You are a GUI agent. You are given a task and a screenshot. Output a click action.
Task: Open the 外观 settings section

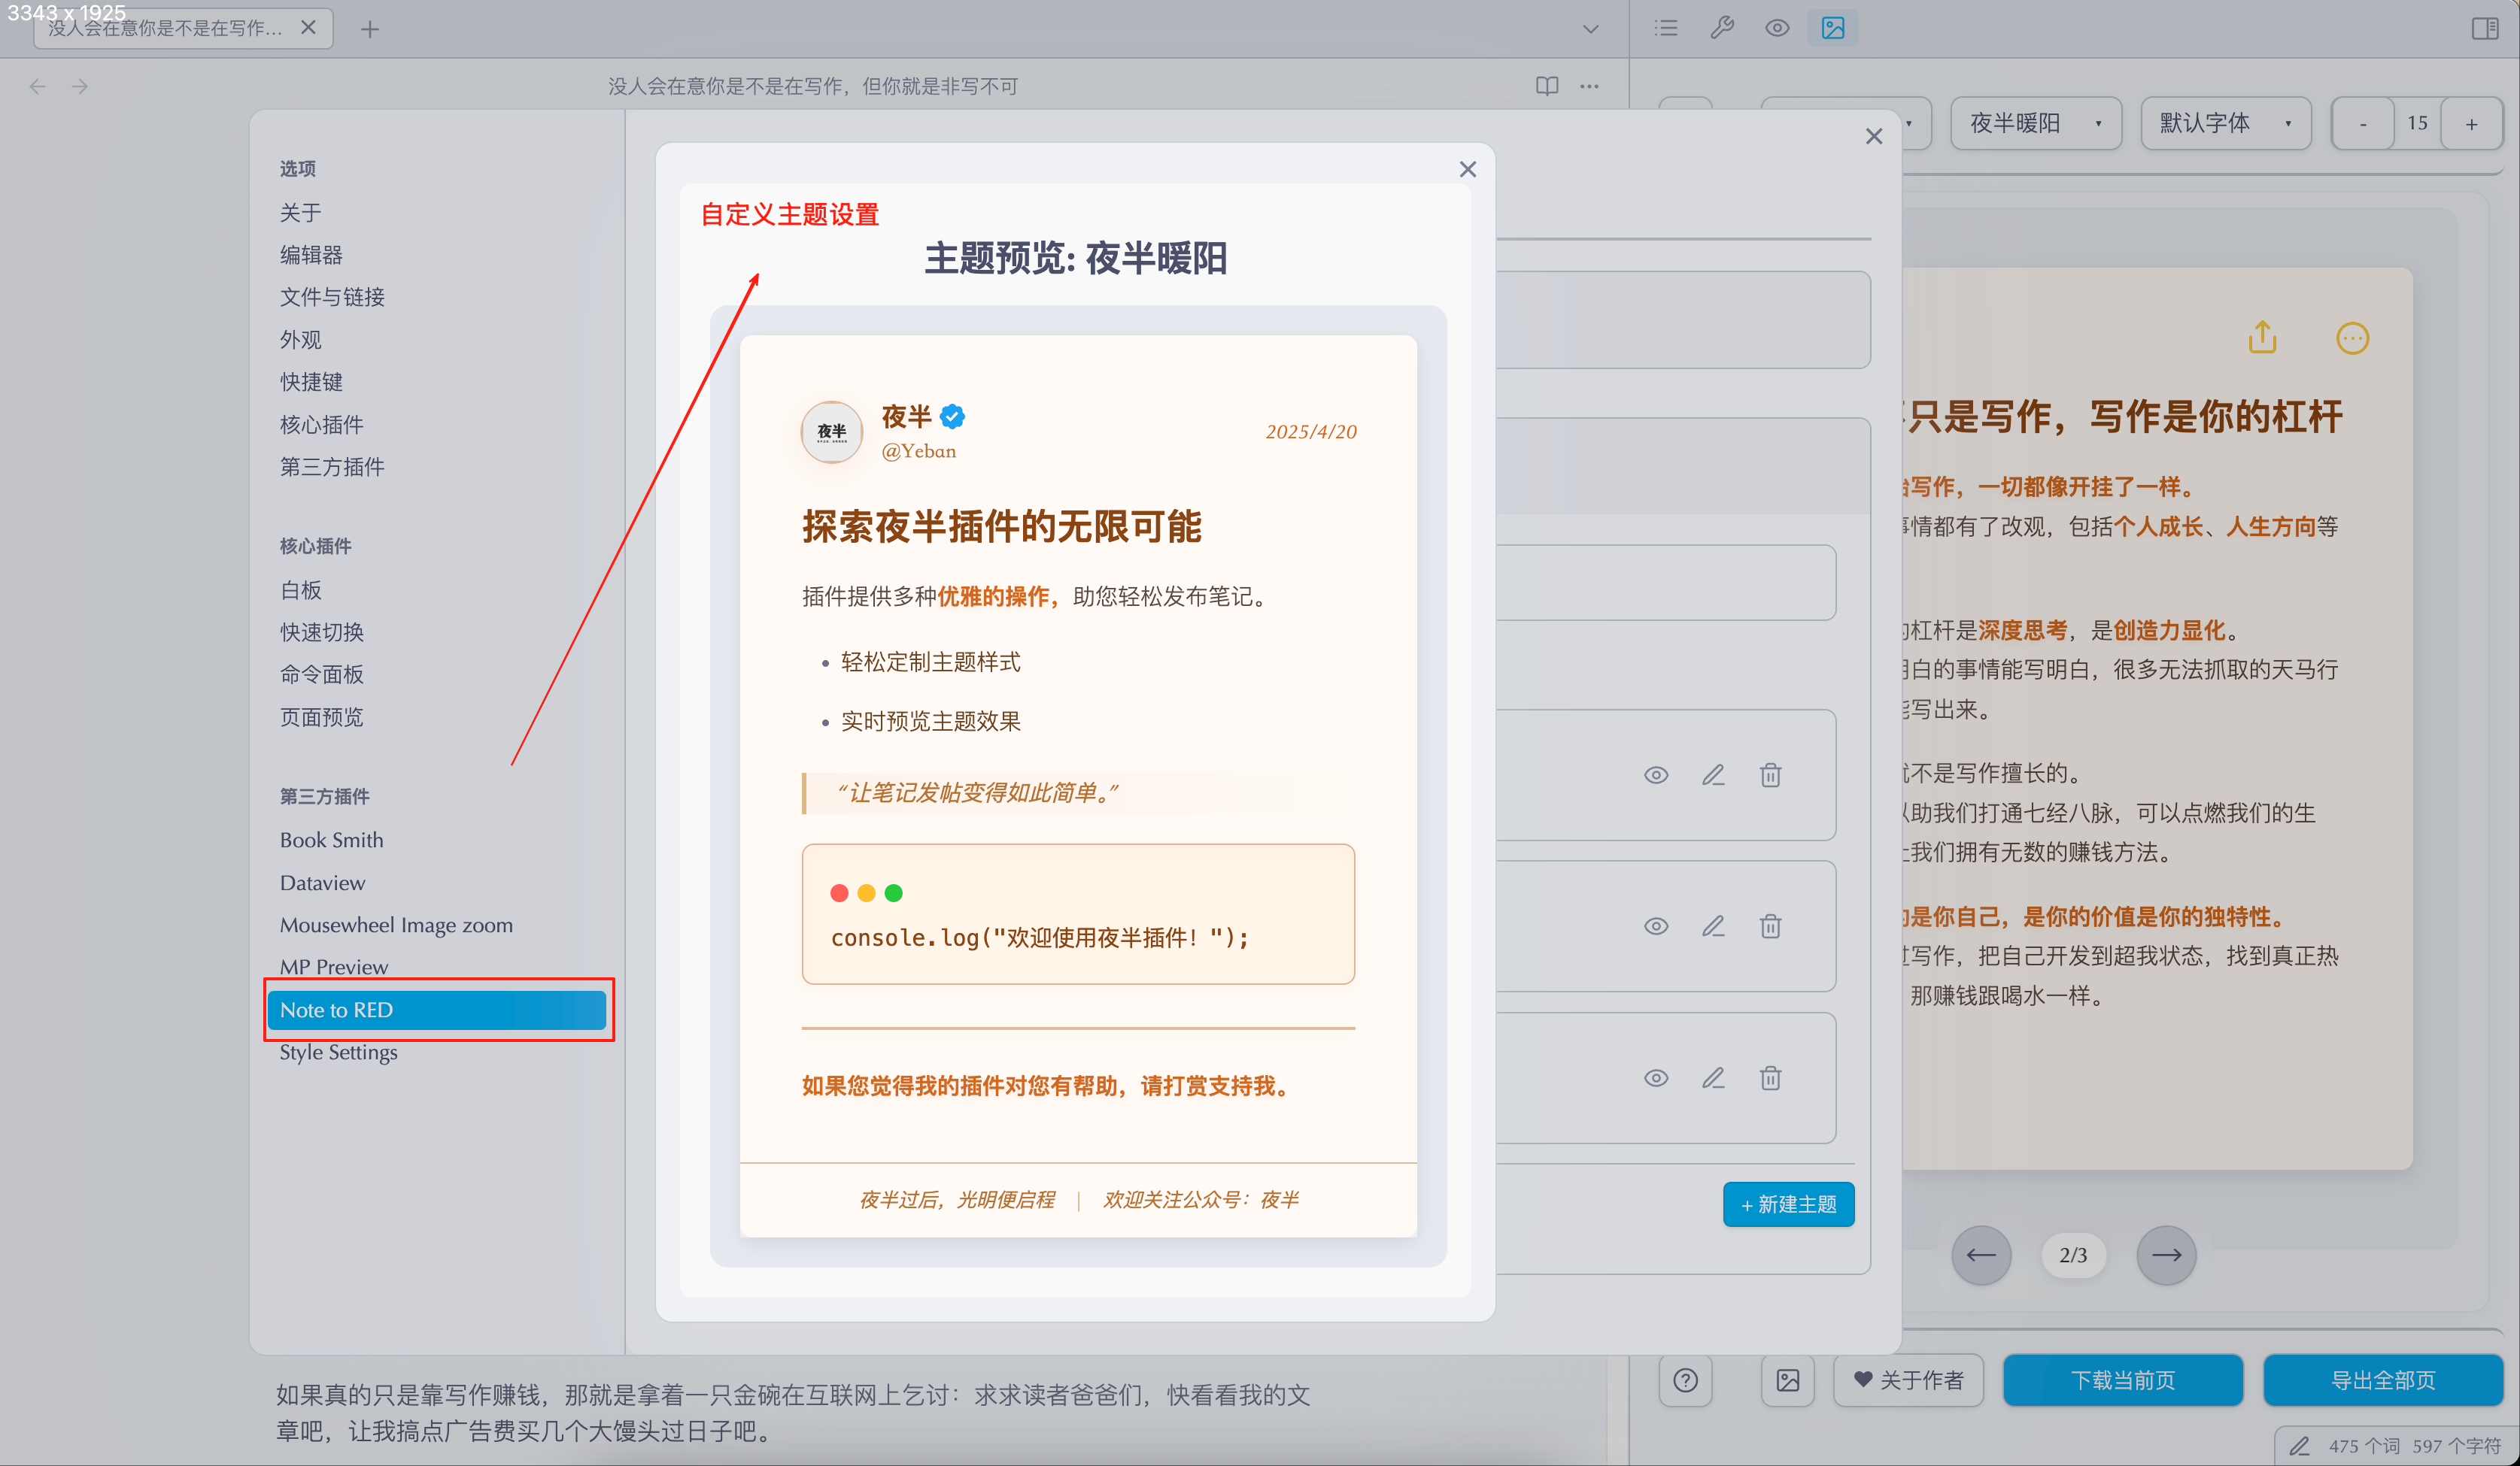point(300,340)
